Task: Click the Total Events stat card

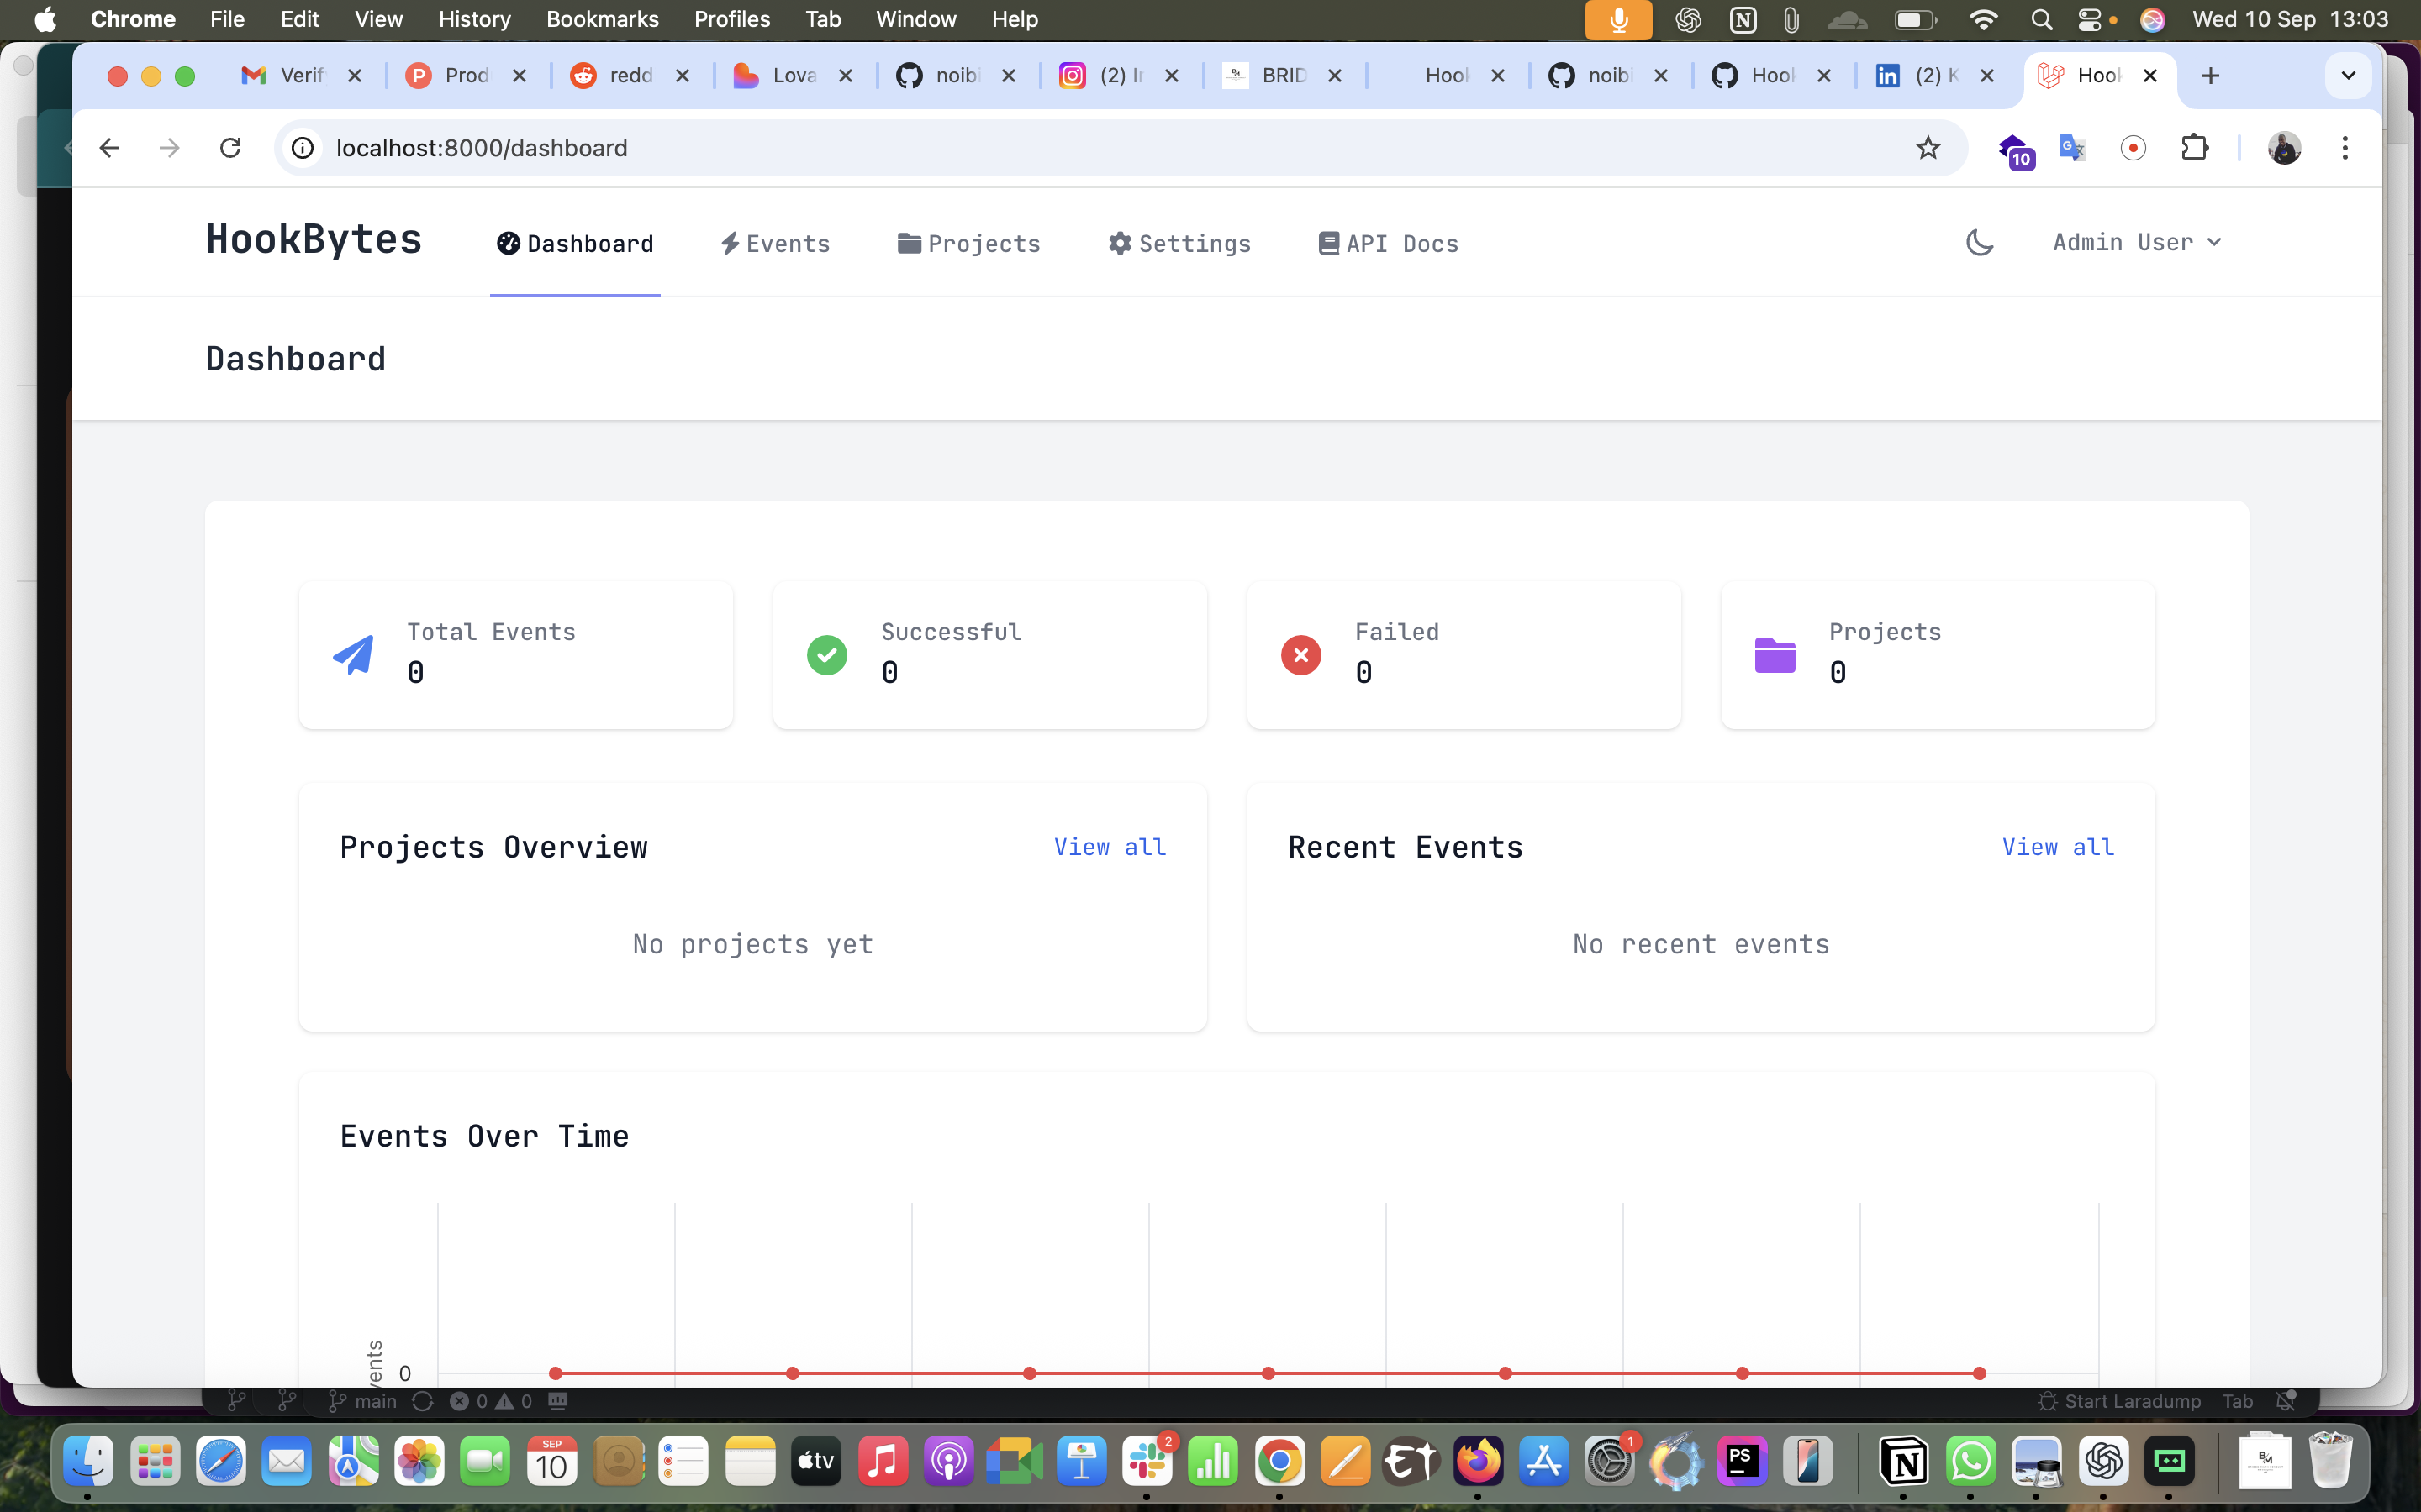Action: click(516, 655)
